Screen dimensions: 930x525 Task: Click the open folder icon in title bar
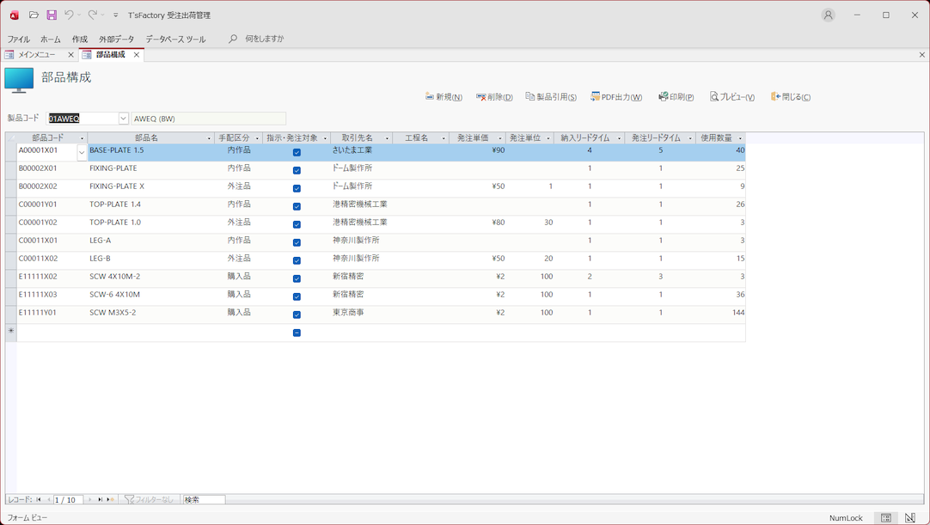coord(34,15)
